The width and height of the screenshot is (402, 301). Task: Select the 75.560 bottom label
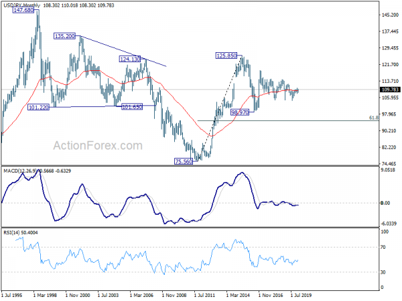184,161
